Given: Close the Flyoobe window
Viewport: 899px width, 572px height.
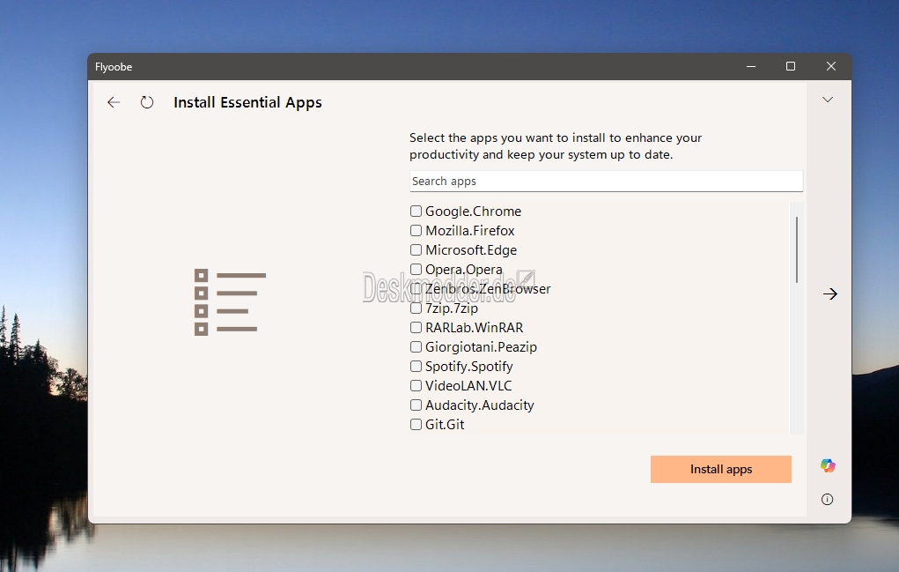Looking at the screenshot, I should coord(831,67).
